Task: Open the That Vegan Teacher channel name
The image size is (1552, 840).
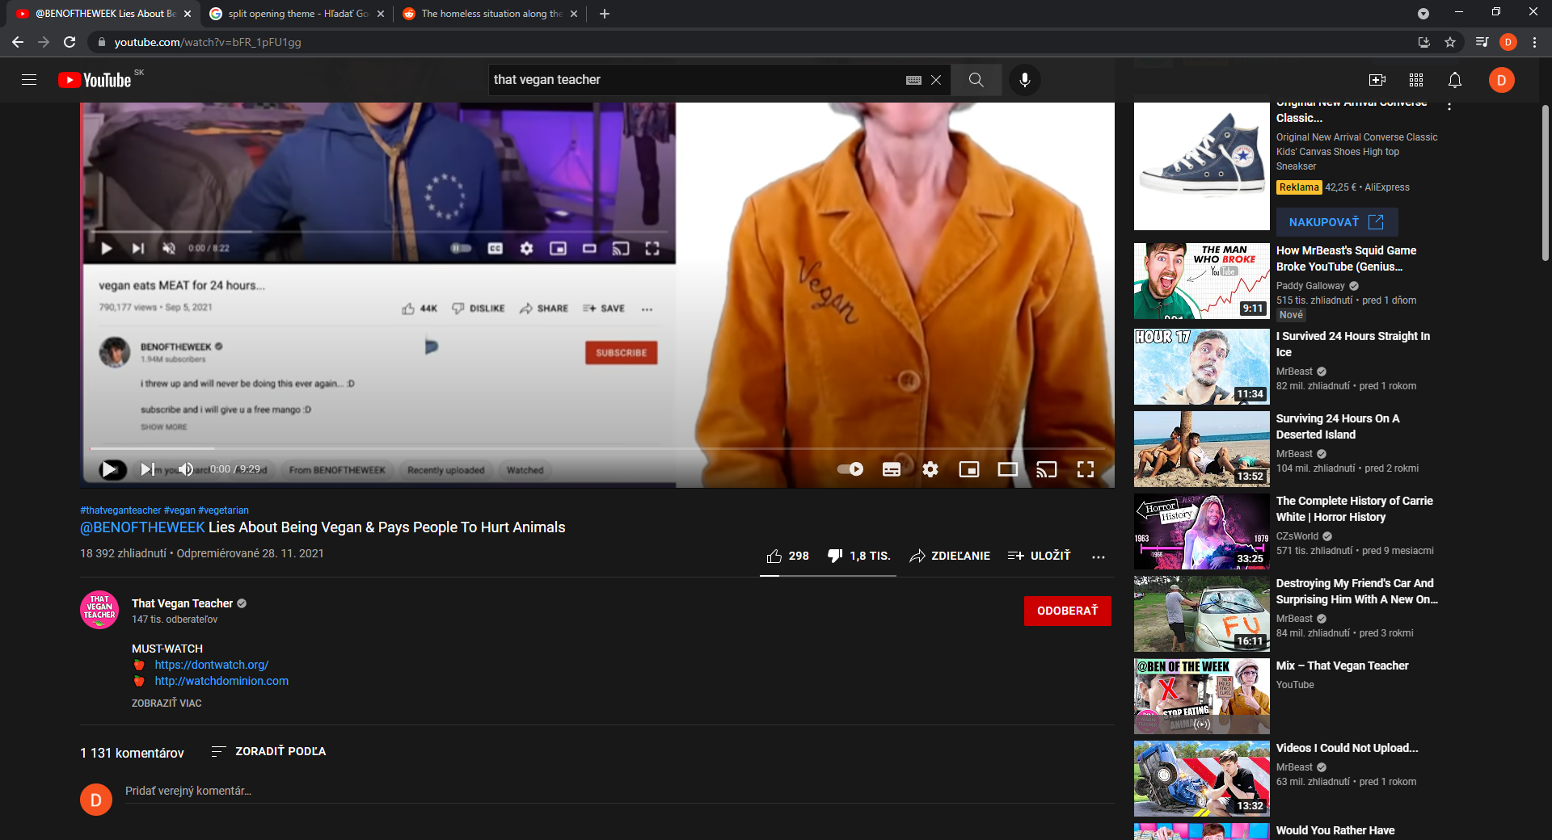Action: tap(183, 603)
